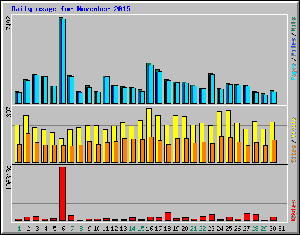The image size is (300, 235).
Task: Click the day '28' axis label
Action: click(255, 229)
